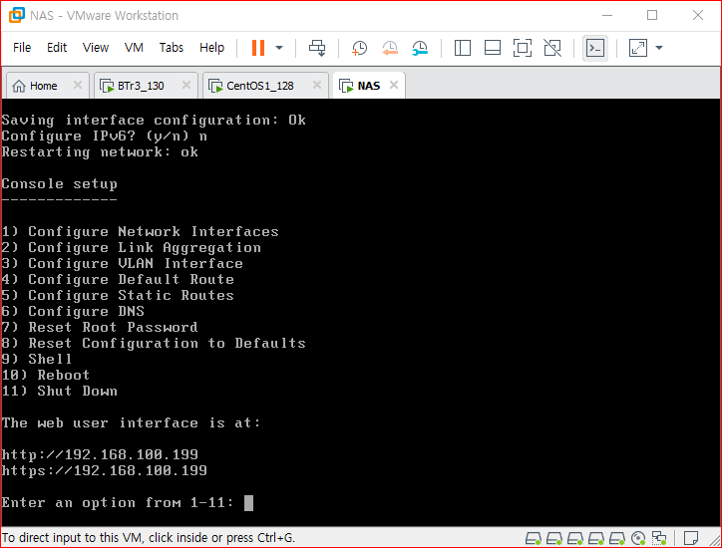The height and width of the screenshot is (548, 722).
Task: Click the Unity mode icon
Action: tap(552, 48)
